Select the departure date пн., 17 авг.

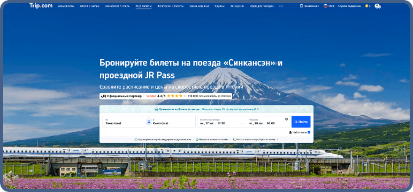[208, 123]
